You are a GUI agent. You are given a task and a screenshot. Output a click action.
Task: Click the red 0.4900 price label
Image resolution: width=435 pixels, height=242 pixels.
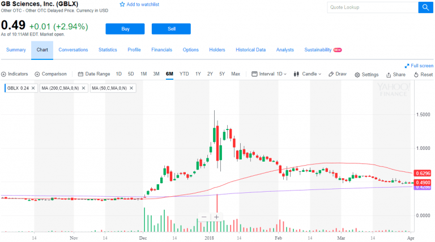(x=422, y=183)
